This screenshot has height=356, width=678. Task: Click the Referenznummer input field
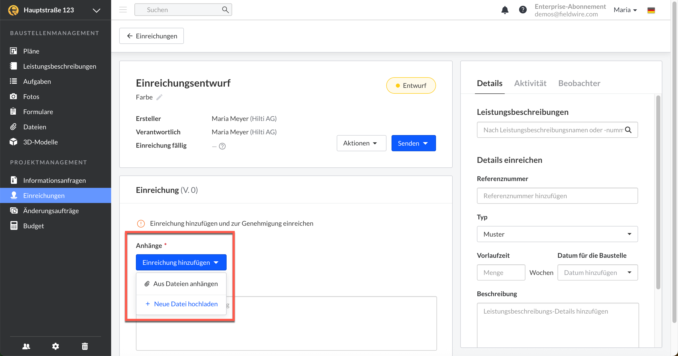[x=557, y=196]
